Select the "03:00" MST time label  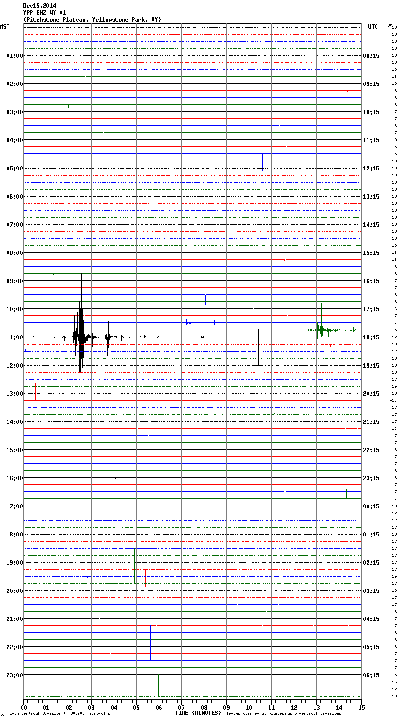tap(14, 112)
